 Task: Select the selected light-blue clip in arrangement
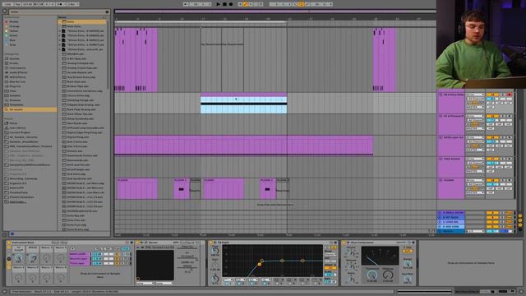pyautogui.click(x=243, y=104)
